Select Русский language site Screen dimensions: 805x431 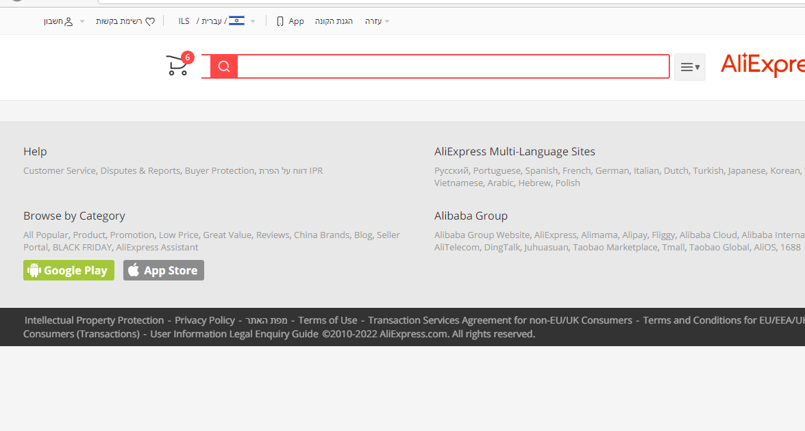[x=451, y=170]
